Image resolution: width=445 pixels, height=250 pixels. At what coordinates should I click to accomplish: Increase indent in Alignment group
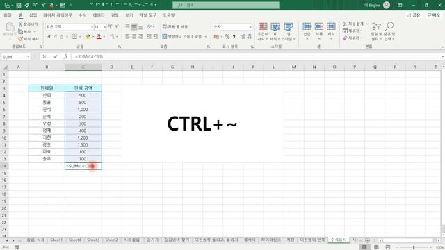(x=155, y=37)
